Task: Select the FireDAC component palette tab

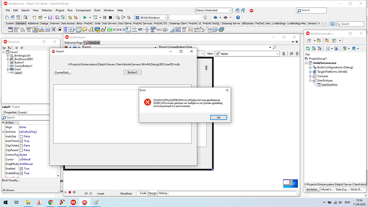Action: tap(89, 23)
